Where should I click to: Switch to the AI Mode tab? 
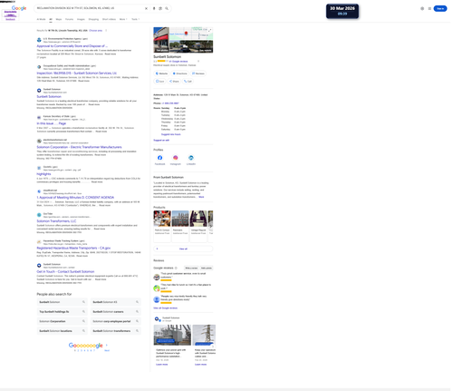click(x=41, y=19)
